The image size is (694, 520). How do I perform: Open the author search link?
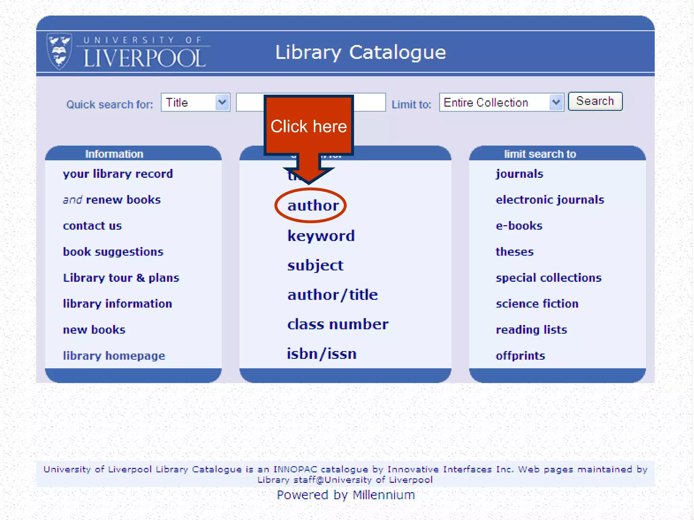pos(313,205)
